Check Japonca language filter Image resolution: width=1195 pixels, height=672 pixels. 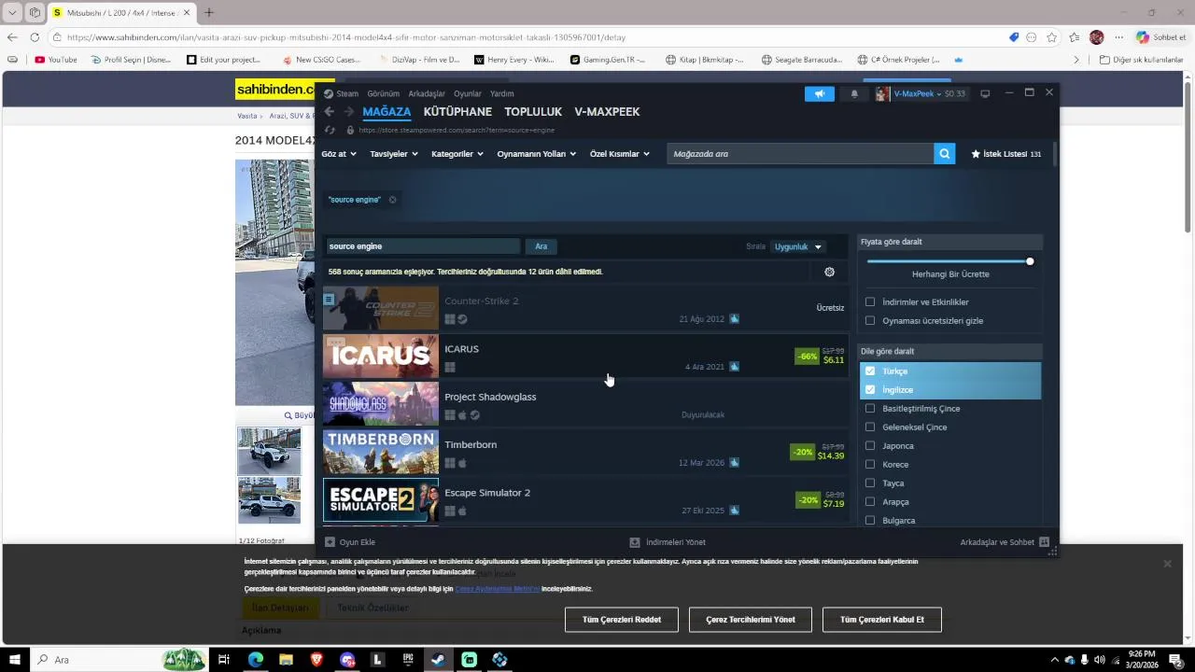[x=870, y=446]
